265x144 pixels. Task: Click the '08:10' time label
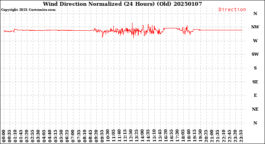point(84,136)
